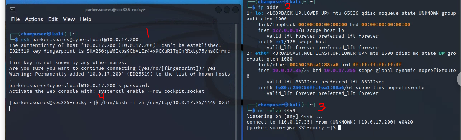The height and width of the screenshot is (140, 461).
Task: Click the inet6 ::1/128 scope host line
Action: coord(293,42)
